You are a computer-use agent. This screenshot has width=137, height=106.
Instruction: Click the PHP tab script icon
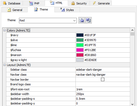(x=31, y=3)
